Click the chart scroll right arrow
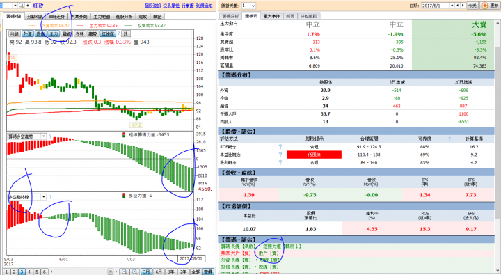 coord(116,272)
